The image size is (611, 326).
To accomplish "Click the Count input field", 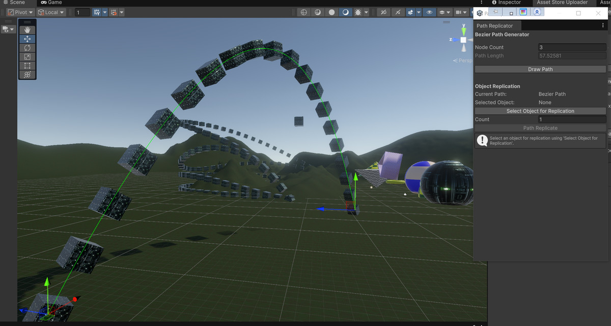I will [571, 119].
